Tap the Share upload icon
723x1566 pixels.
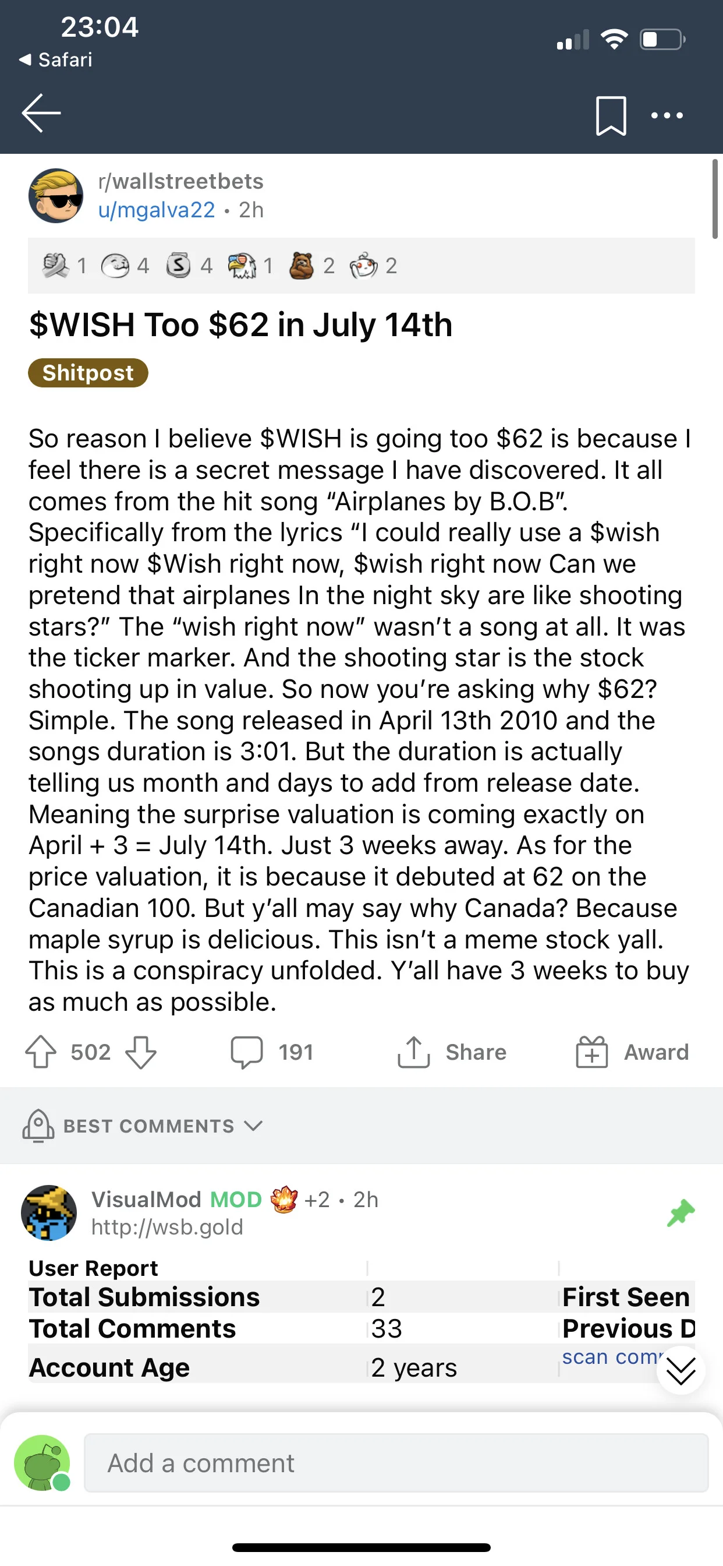click(414, 1052)
